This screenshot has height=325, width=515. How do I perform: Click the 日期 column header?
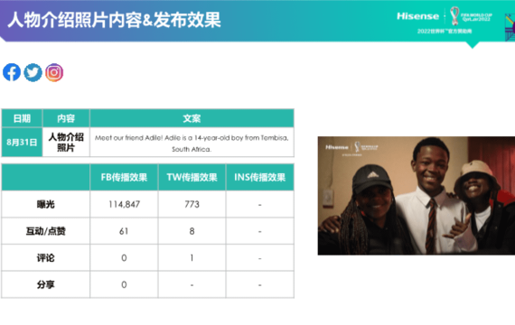[22, 118]
